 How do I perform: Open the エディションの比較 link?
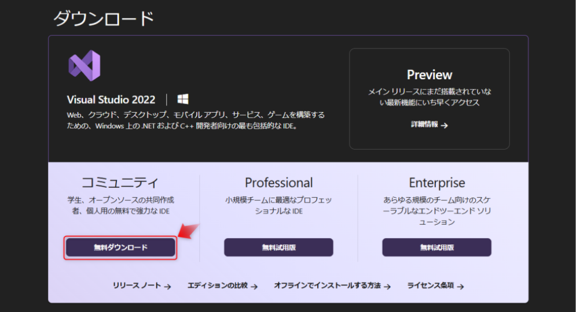point(223,285)
